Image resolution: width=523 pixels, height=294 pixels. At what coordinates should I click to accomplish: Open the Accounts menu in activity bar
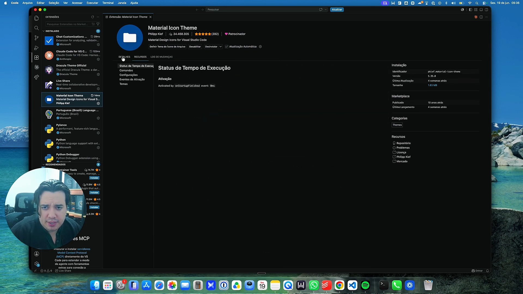(37, 254)
